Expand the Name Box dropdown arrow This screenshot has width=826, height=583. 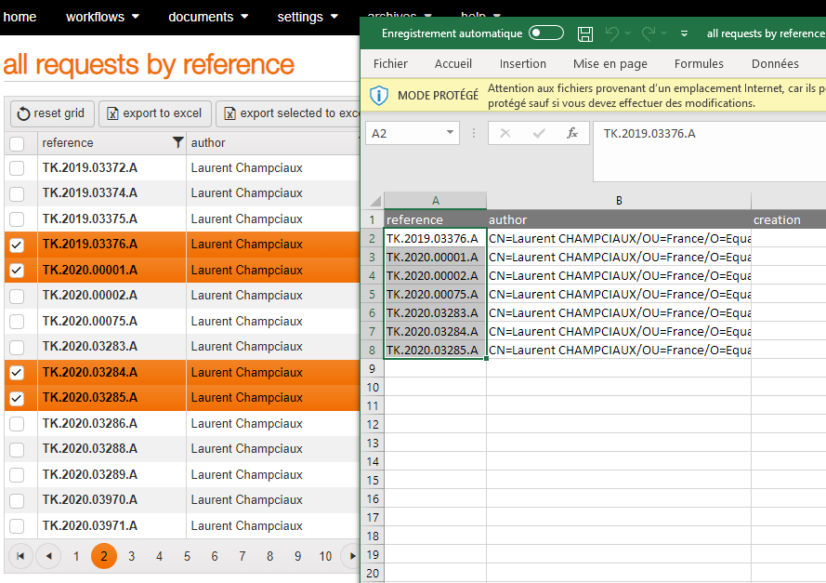point(451,133)
